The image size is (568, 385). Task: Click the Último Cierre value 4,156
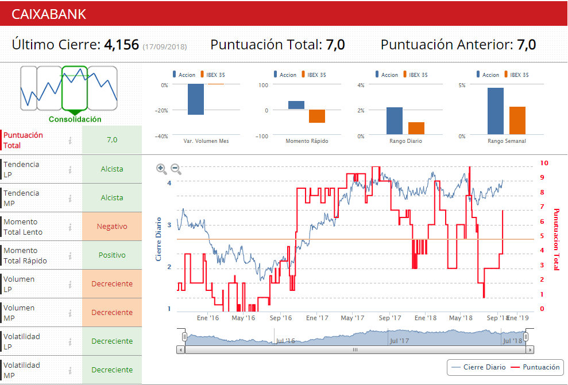click(121, 45)
